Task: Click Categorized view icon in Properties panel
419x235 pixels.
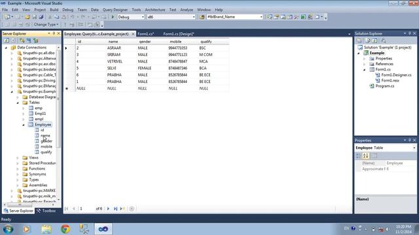Action: [359, 155]
